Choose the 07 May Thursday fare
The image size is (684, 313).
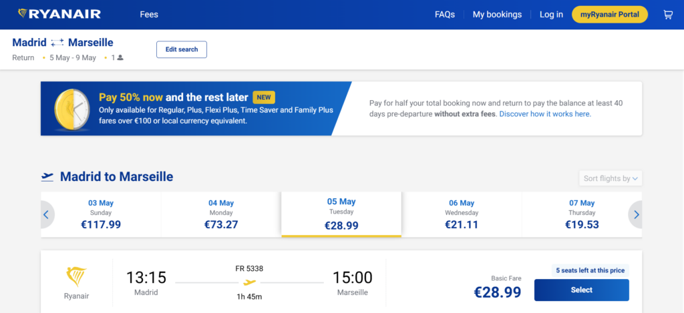[582, 214]
